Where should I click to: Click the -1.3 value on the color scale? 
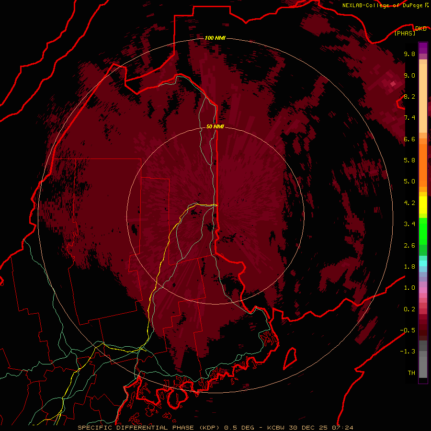408,352
